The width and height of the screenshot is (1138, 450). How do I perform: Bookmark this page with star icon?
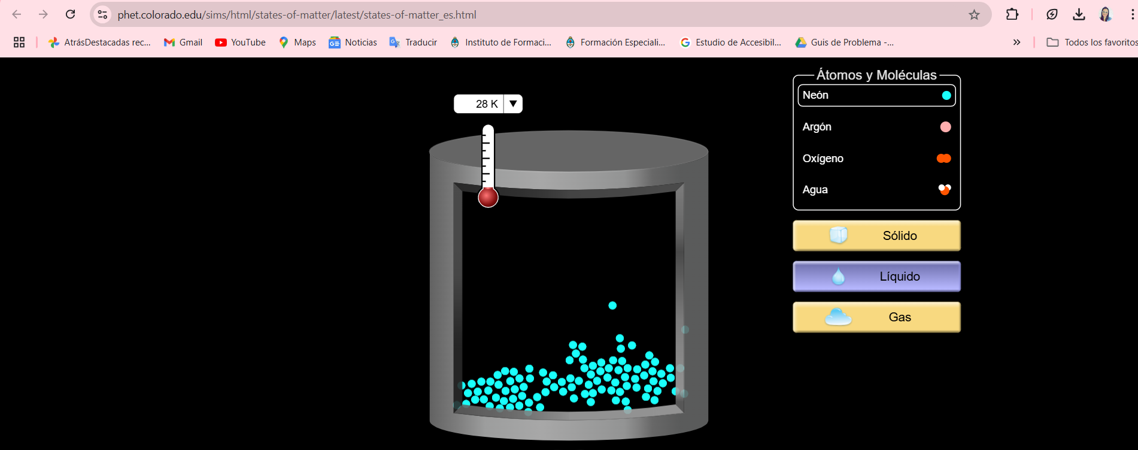pyautogui.click(x=974, y=15)
